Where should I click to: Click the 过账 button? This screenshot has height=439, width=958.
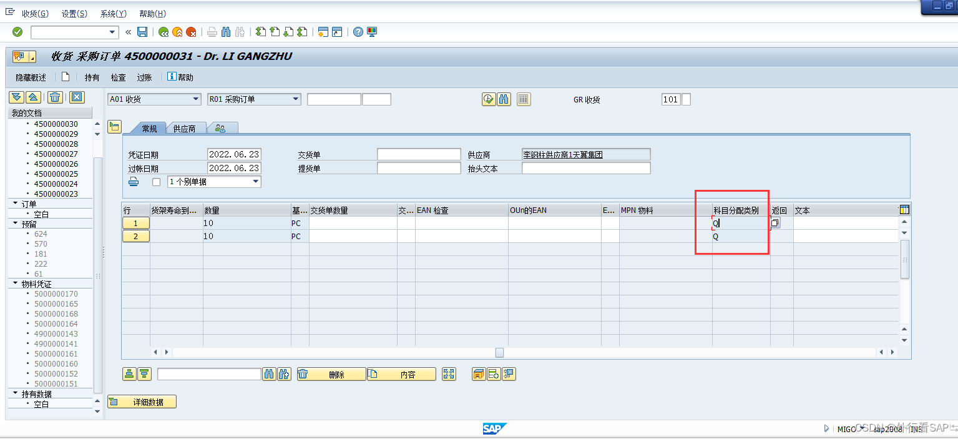[x=144, y=77]
